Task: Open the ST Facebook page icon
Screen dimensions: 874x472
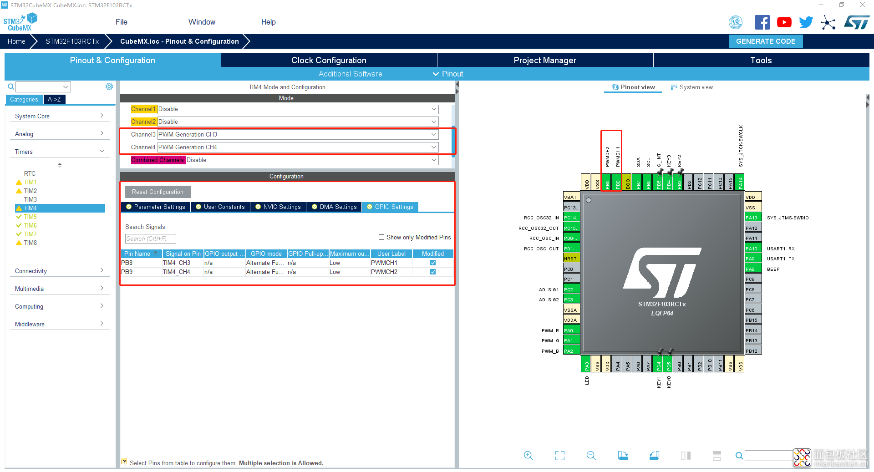Action: (x=762, y=22)
